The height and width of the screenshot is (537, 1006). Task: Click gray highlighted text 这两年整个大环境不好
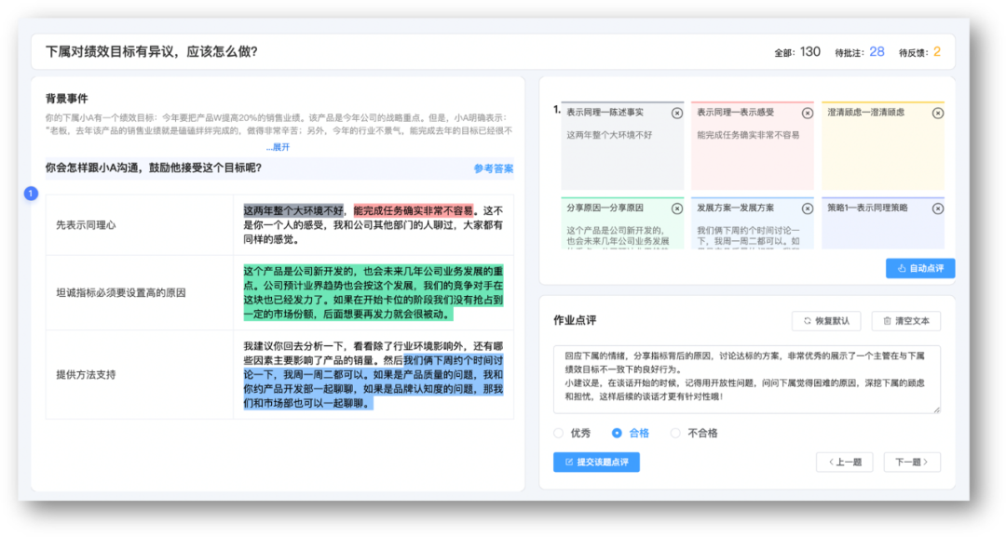coord(293,210)
